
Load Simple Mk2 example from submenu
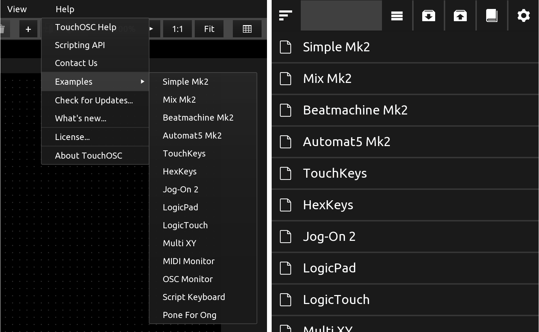pos(203,82)
